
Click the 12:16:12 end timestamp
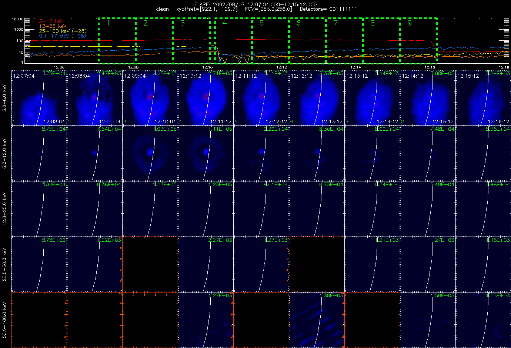click(x=498, y=121)
